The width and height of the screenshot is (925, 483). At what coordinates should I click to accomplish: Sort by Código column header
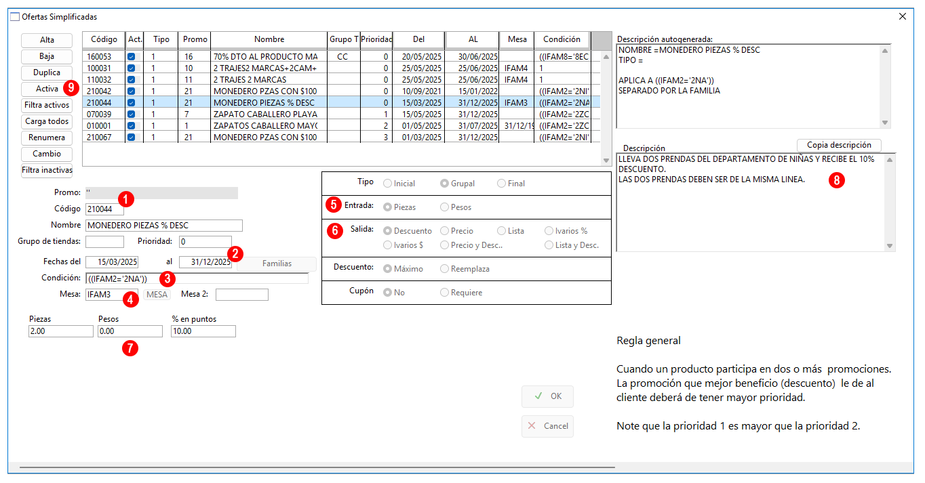coord(104,39)
